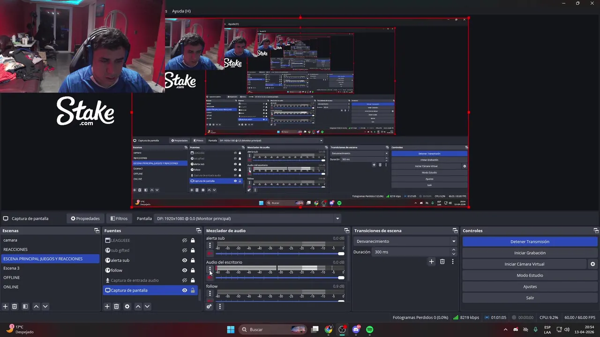The image size is (600, 337).
Task: Click Iniciar Grabación button
Action: pyautogui.click(x=530, y=253)
